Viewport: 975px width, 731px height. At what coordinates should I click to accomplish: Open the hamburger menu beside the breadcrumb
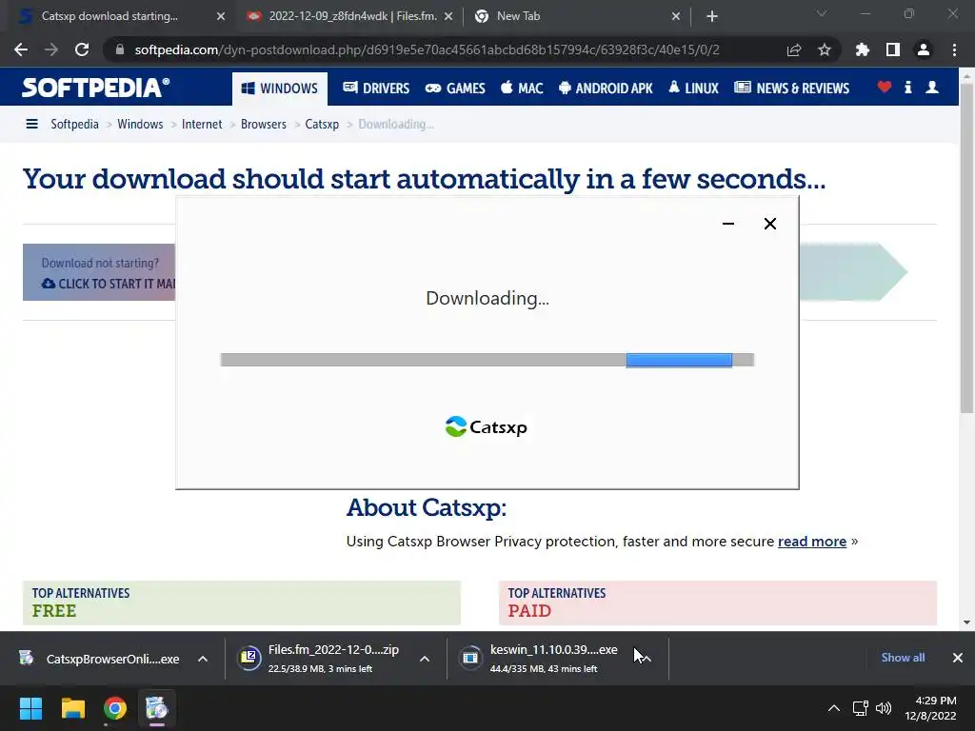coord(31,125)
